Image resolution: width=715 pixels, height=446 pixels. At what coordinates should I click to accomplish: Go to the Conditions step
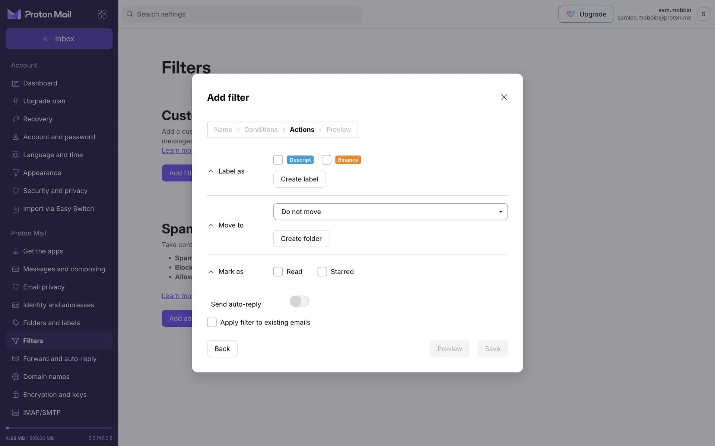[x=261, y=130]
